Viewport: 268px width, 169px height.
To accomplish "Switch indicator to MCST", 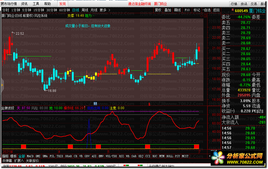I will (185, 156).
